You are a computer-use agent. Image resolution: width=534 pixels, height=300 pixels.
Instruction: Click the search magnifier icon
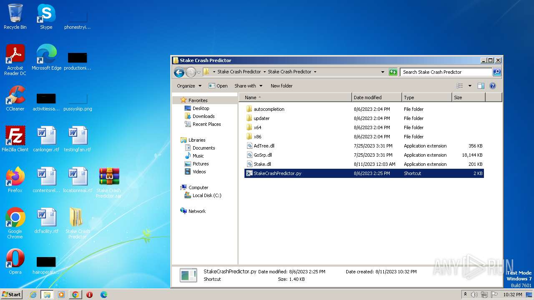click(496, 72)
